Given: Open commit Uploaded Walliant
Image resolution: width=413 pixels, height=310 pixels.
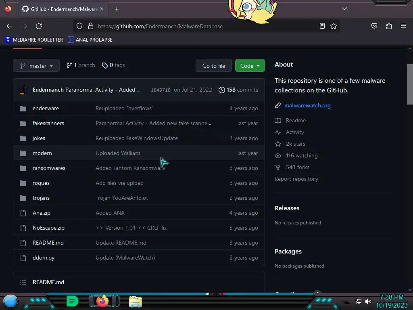Looking at the screenshot, I should pos(118,153).
